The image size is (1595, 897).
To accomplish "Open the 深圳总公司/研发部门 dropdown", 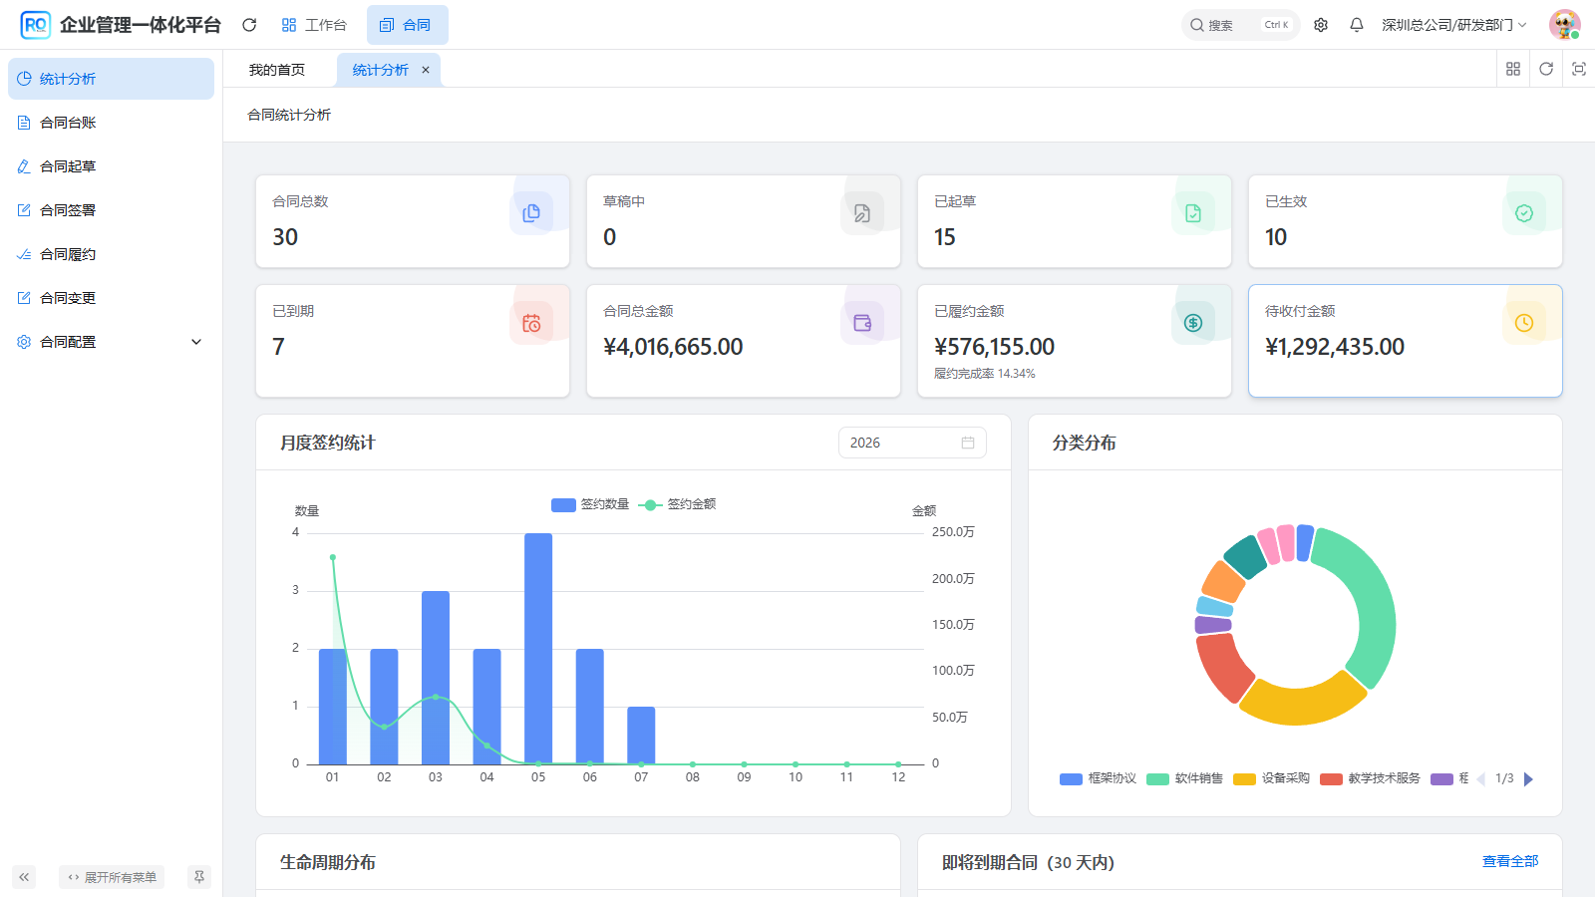I will [1453, 25].
